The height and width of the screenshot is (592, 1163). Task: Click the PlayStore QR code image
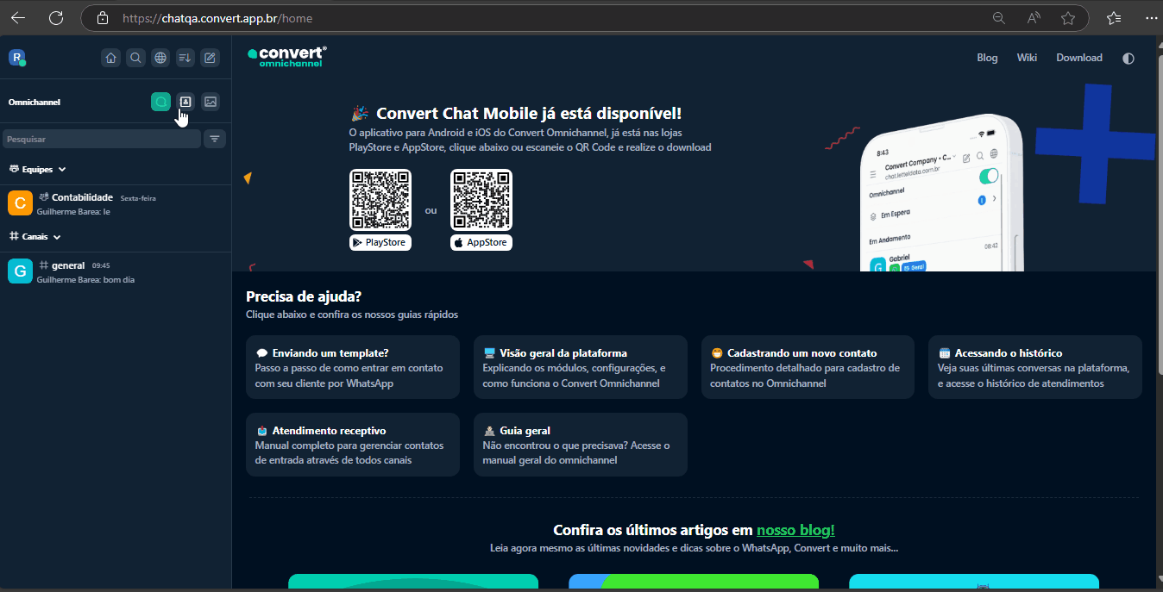(x=380, y=200)
